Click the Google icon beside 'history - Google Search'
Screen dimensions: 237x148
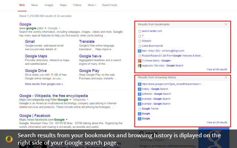point(139,89)
